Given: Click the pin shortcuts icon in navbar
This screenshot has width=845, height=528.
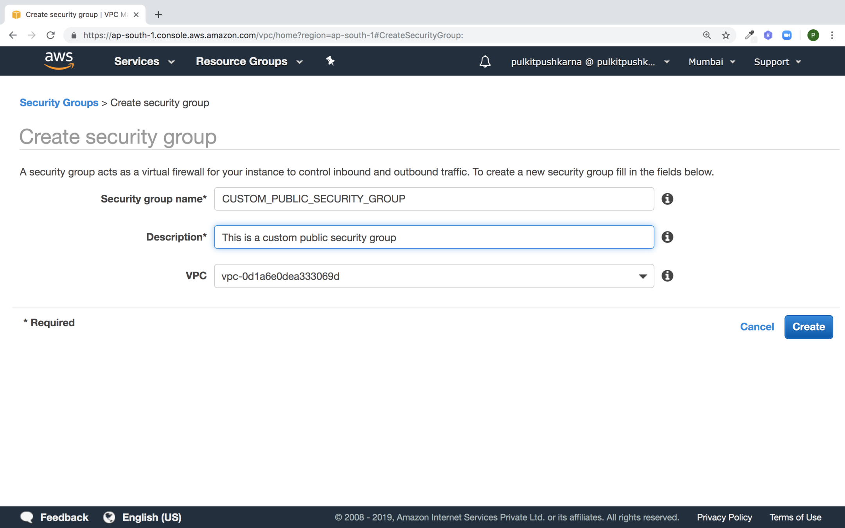Looking at the screenshot, I should (x=330, y=61).
